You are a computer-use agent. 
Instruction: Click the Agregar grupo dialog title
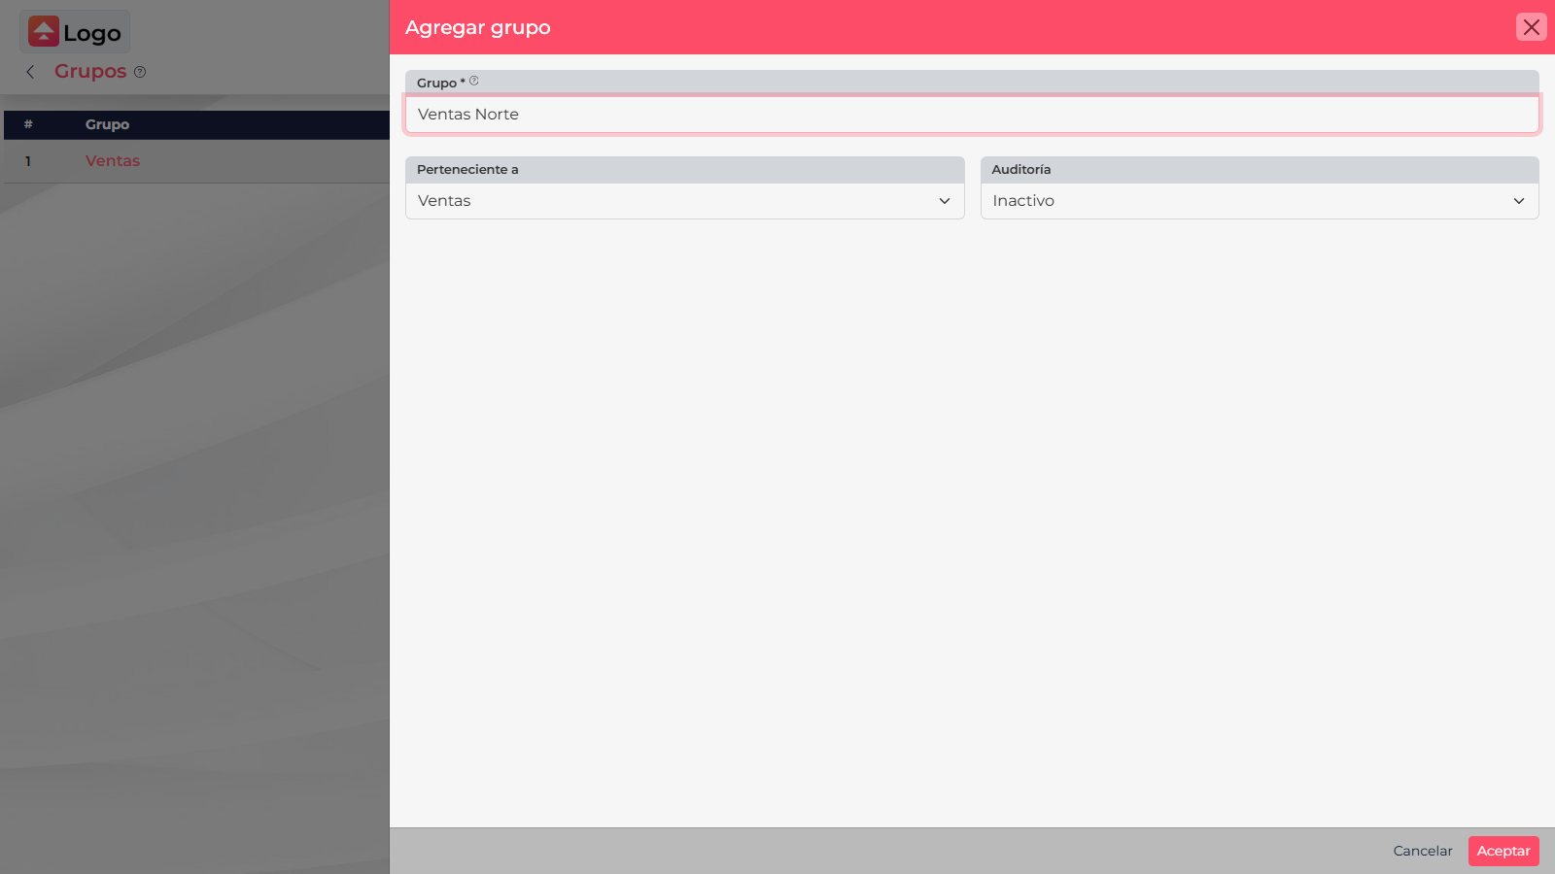478,27
